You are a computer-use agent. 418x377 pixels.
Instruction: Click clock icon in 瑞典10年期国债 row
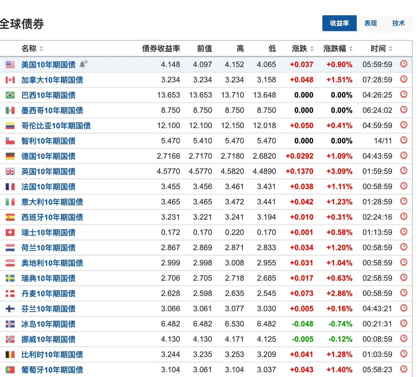[x=404, y=277]
